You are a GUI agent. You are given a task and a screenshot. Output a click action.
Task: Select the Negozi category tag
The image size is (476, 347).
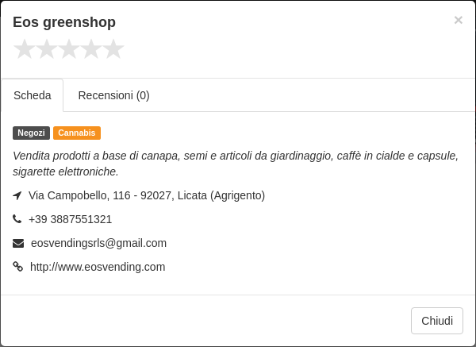point(31,133)
